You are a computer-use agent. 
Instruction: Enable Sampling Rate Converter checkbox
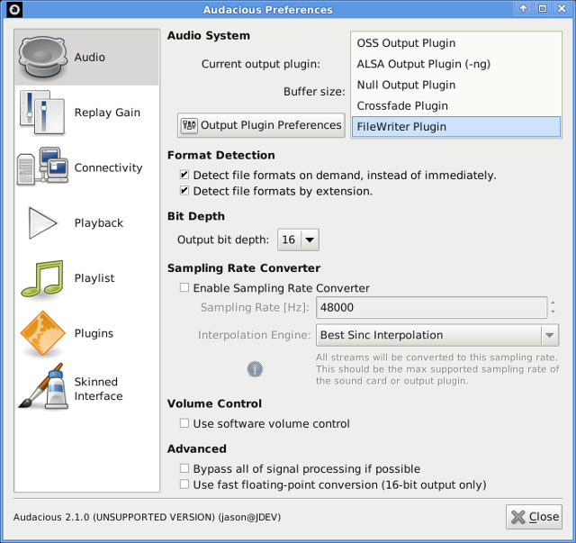[184, 287]
